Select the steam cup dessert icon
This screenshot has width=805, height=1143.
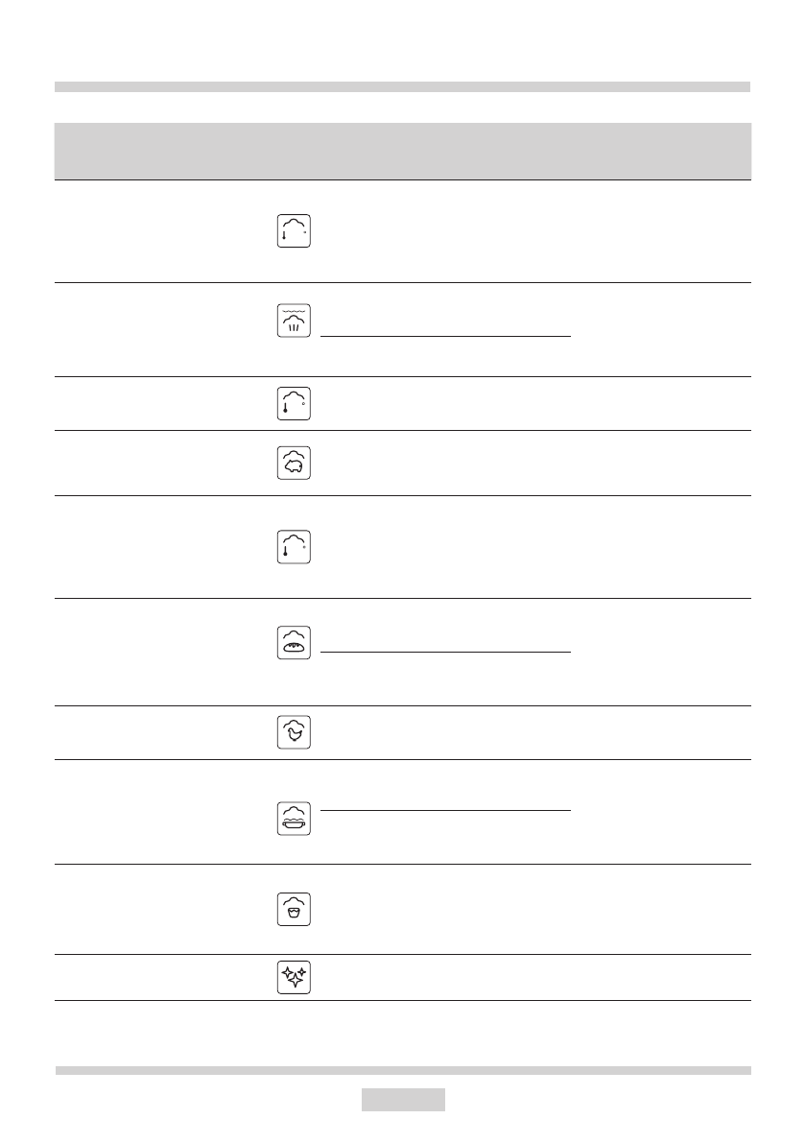coord(294,908)
